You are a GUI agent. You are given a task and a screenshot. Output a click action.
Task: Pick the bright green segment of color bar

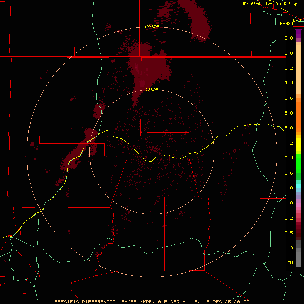(298, 163)
